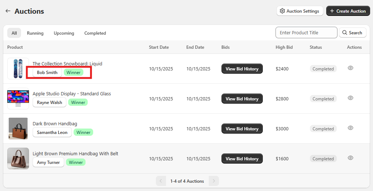Switch to the Upcoming tab

tap(64, 33)
